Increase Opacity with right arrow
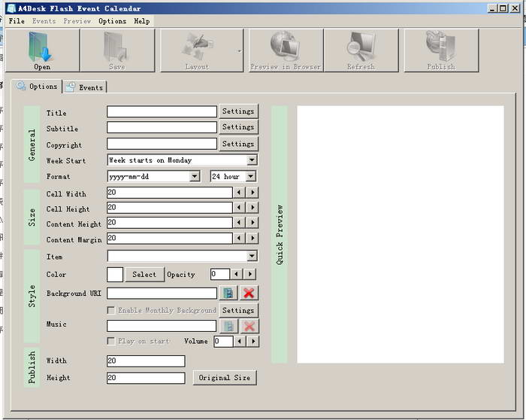Screen dimensions: 526x420 (x=250, y=274)
